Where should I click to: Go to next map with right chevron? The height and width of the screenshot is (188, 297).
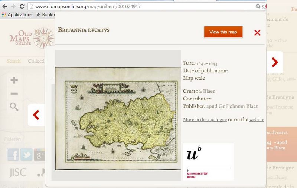point(275,62)
